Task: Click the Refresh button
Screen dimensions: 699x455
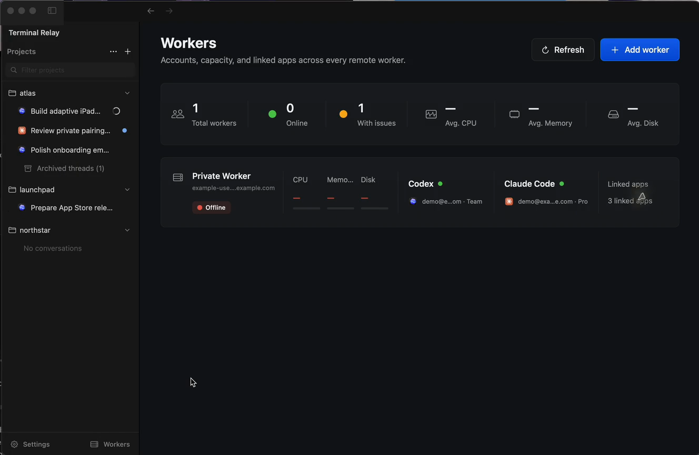Action: pos(563,50)
